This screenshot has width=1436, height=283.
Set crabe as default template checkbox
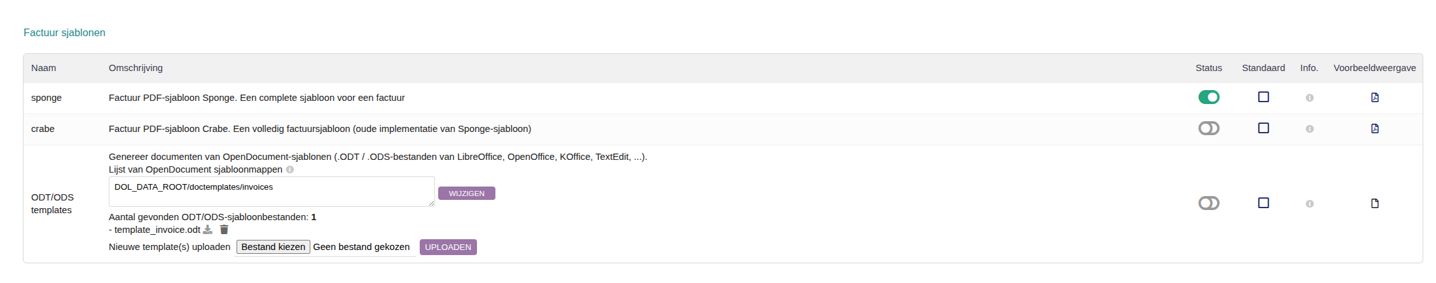pyautogui.click(x=1263, y=128)
